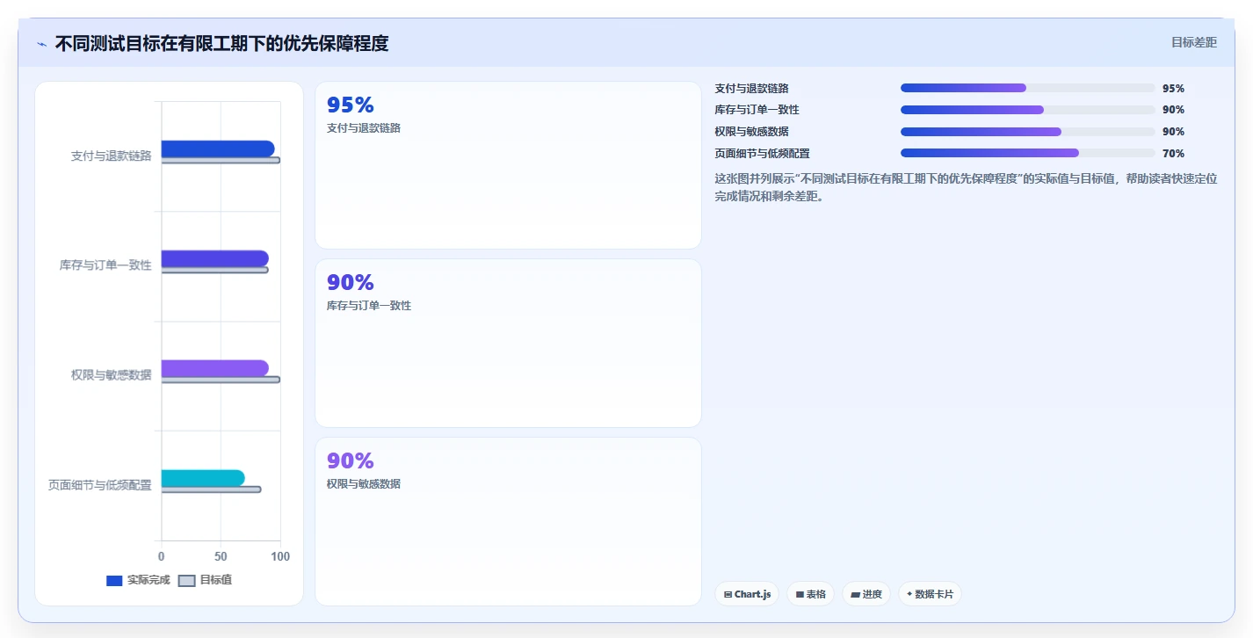Click the lightning icon beside the title
This screenshot has width=1253, height=638.
(x=42, y=43)
